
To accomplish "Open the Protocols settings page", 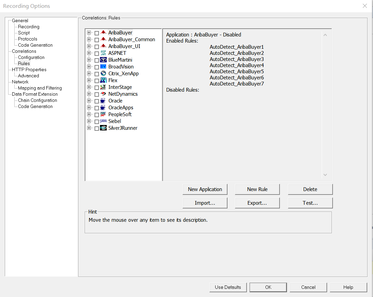I will 28,39.
